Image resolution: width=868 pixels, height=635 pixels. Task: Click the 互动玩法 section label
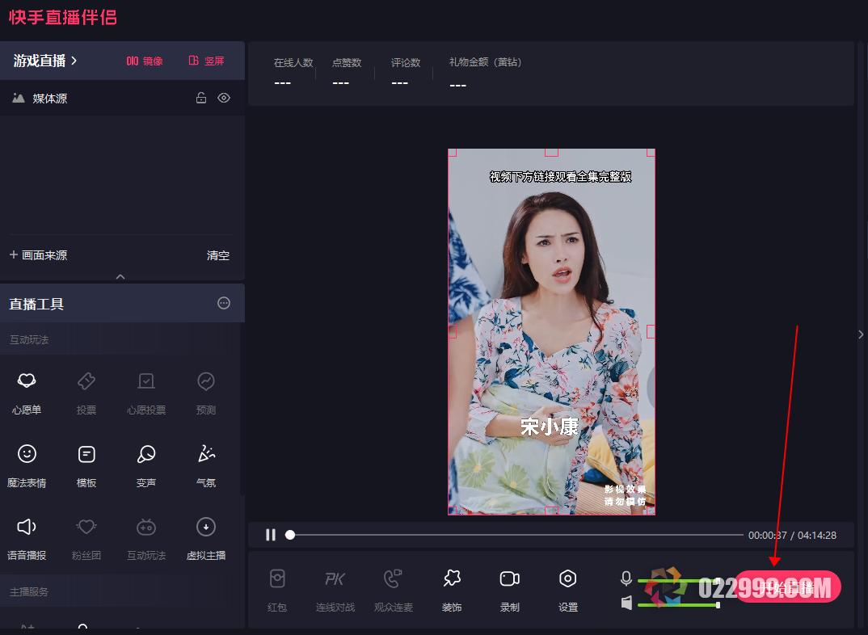(x=29, y=339)
